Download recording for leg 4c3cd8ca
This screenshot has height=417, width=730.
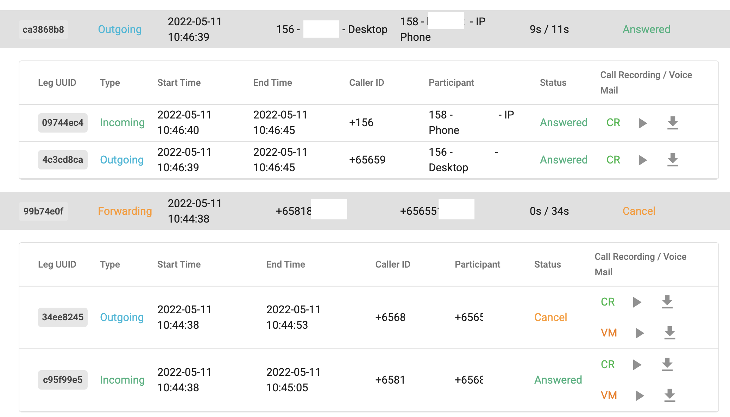[x=673, y=160]
